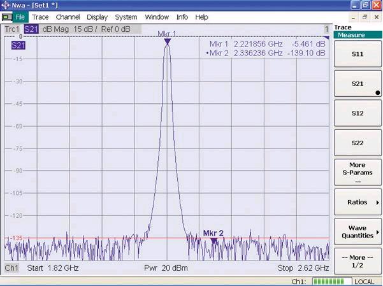Viewport: 383px width, 286px height.
Task: Select the S11 measurement softkey
Action: click(x=357, y=55)
